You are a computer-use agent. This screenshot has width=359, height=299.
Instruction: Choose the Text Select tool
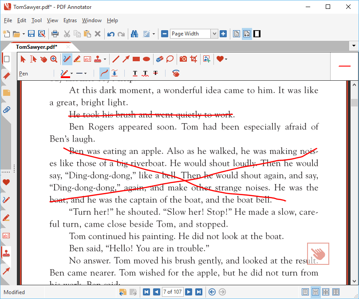coord(33,59)
